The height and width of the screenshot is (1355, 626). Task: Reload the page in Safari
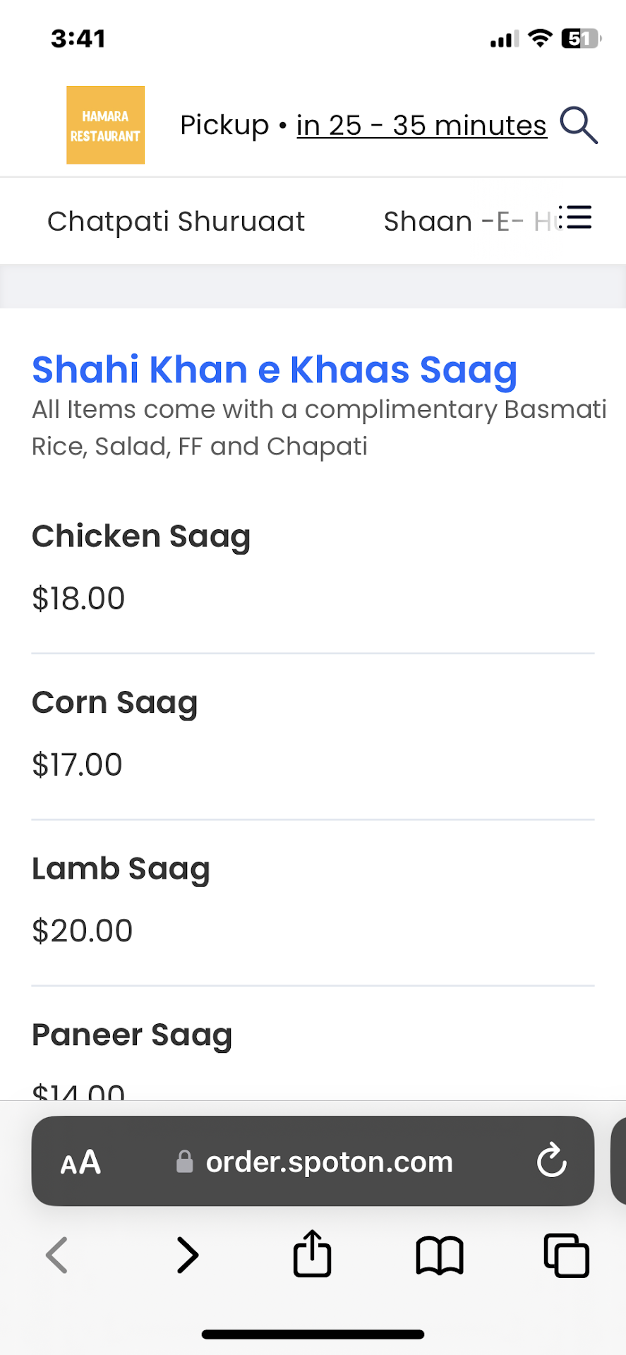click(551, 1161)
